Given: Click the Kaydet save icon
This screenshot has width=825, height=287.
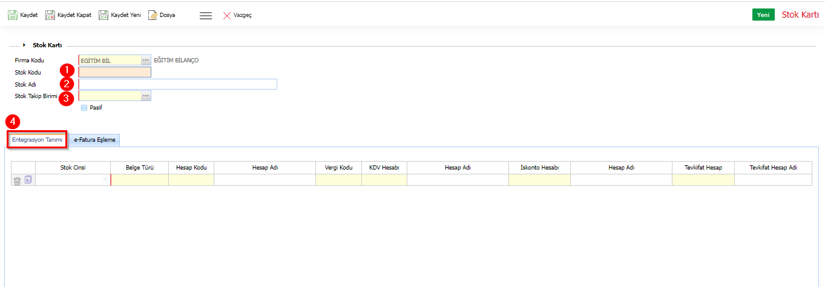Looking at the screenshot, I should [13, 15].
